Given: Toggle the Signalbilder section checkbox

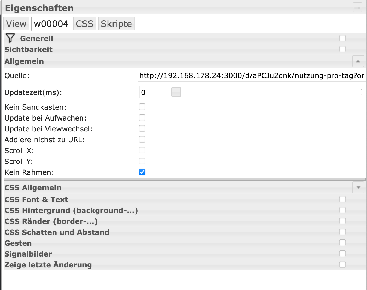Looking at the screenshot, I should (342, 254).
